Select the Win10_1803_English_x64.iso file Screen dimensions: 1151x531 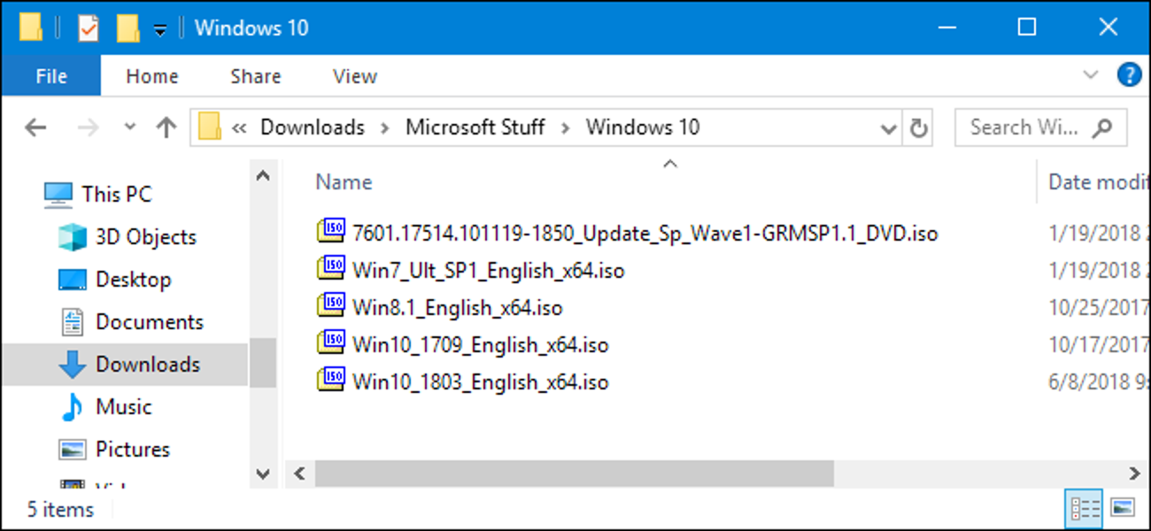pyautogui.click(x=480, y=382)
